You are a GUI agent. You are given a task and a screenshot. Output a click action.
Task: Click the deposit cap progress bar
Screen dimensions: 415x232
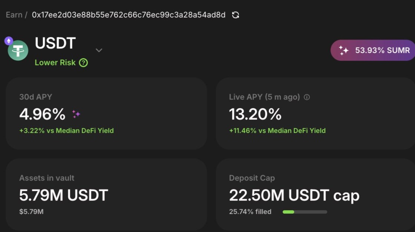(305, 212)
